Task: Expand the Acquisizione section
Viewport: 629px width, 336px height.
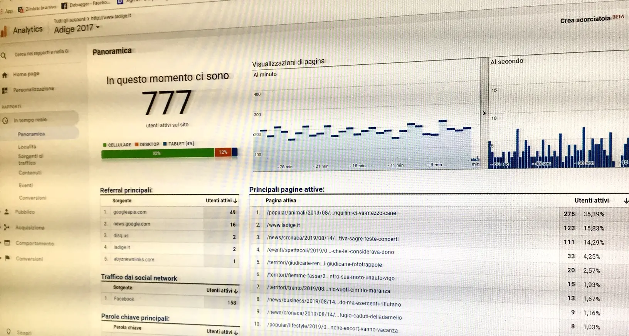Action: coord(30,228)
